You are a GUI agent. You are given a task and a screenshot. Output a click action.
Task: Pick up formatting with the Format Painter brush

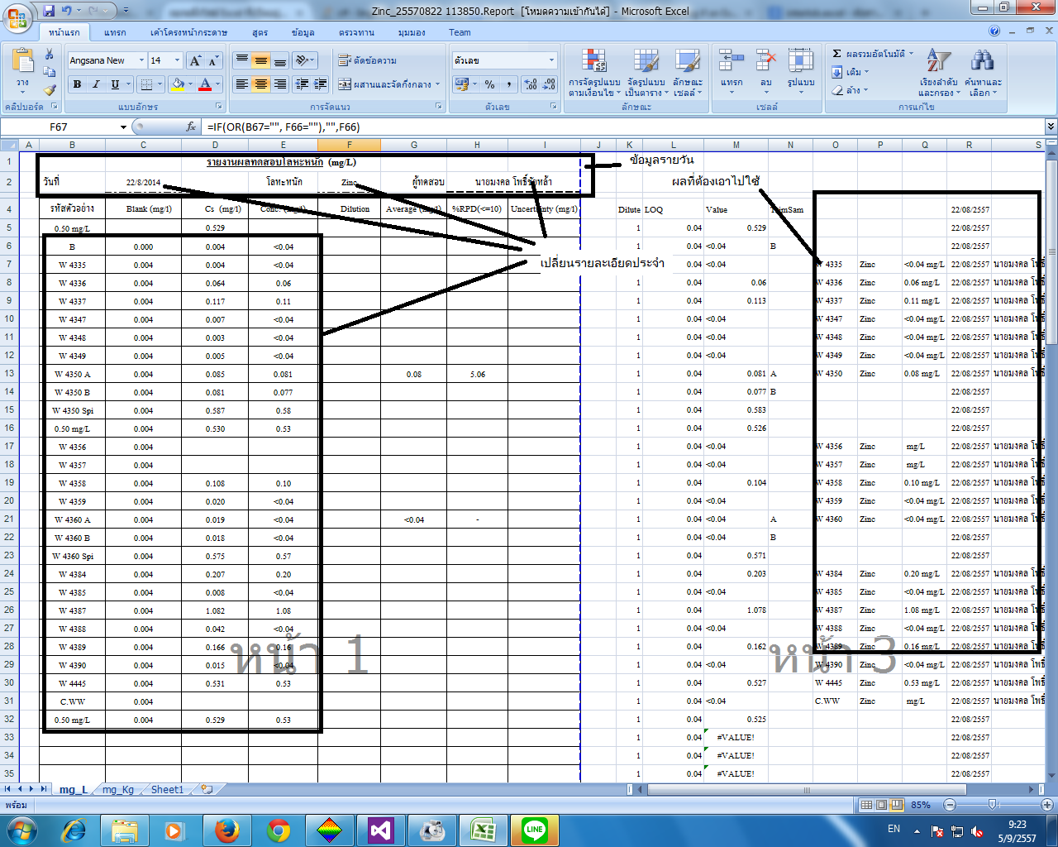tap(50, 90)
